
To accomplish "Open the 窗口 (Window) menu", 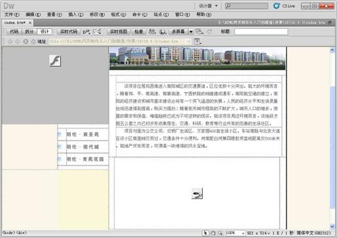I will [183, 14].
